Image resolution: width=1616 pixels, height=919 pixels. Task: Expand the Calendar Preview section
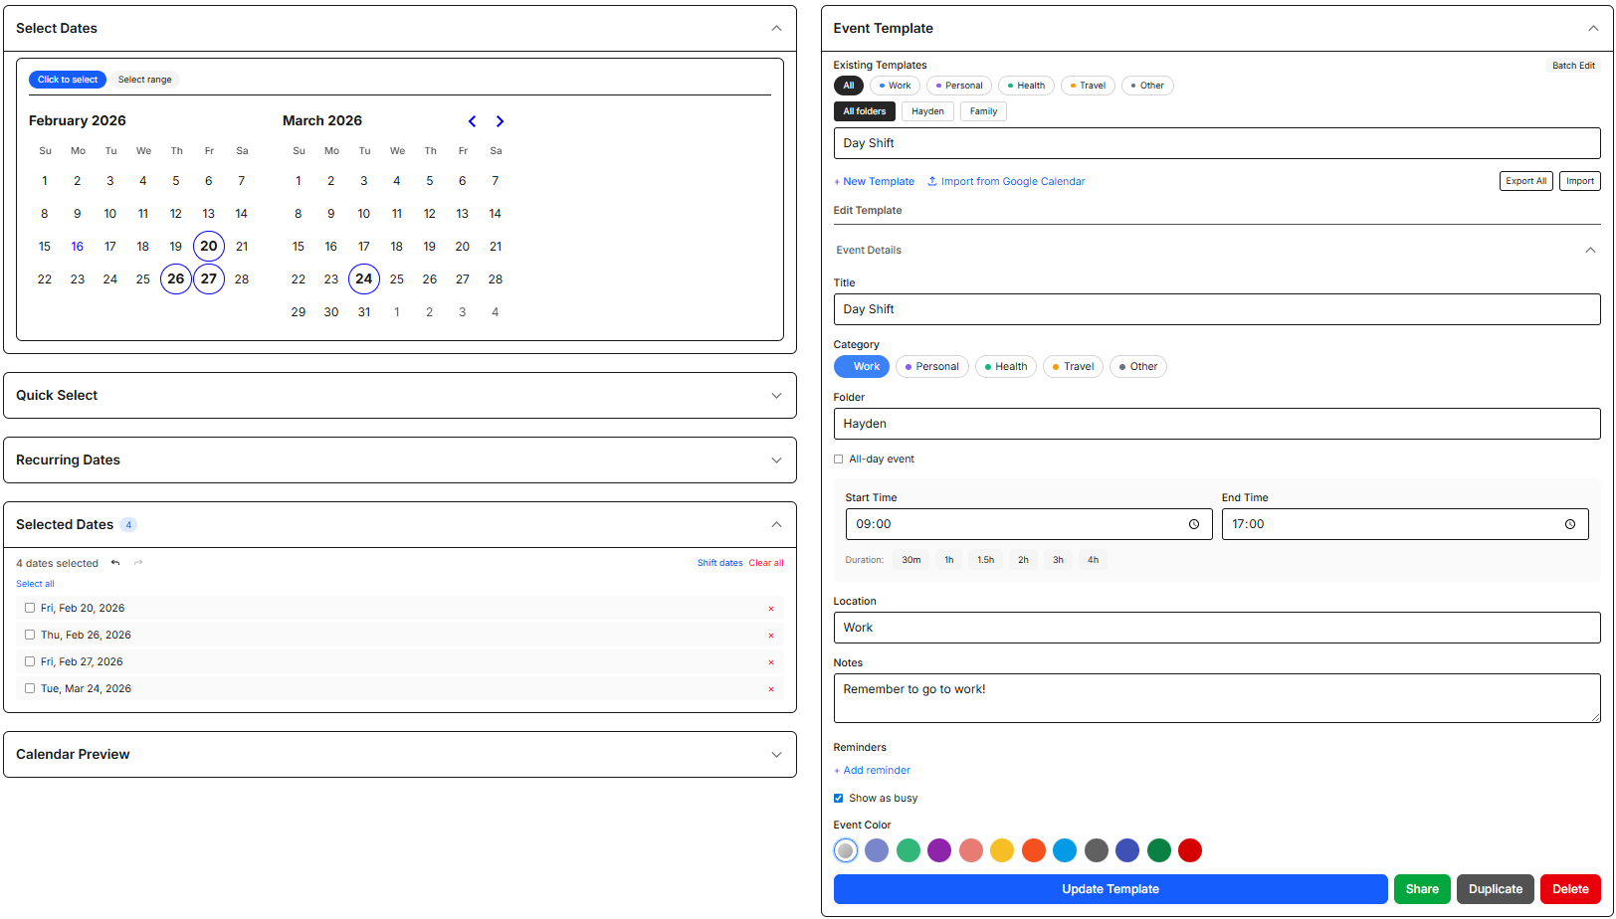pos(777,754)
